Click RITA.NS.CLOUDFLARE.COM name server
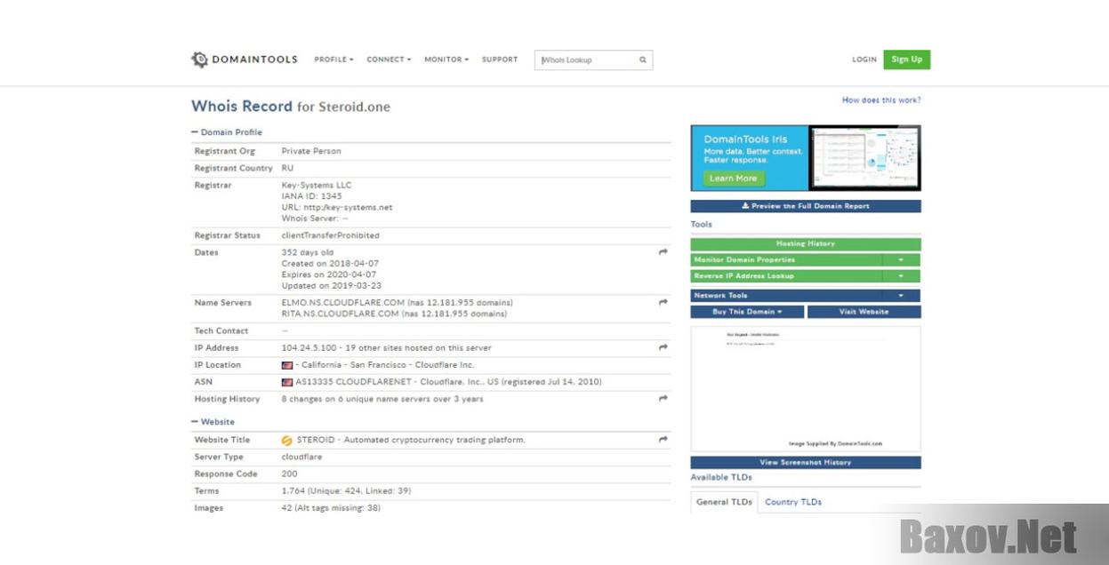Image resolution: width=1109 pixels, height=565 pixels. click(341, 314)
